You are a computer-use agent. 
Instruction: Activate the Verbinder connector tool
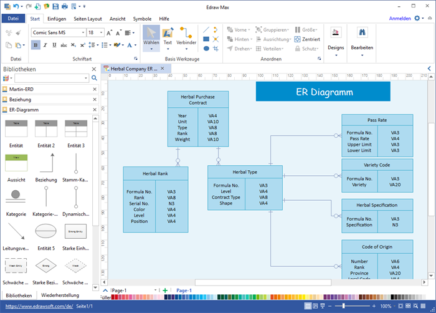pos(186,36)
